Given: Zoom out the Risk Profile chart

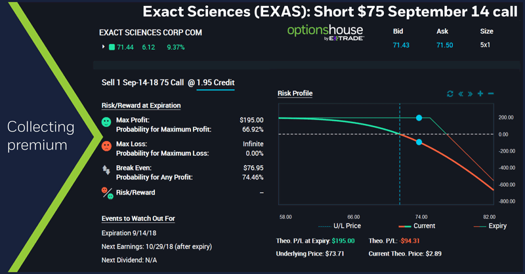Looking at the screenshot, I should point(491,94).
